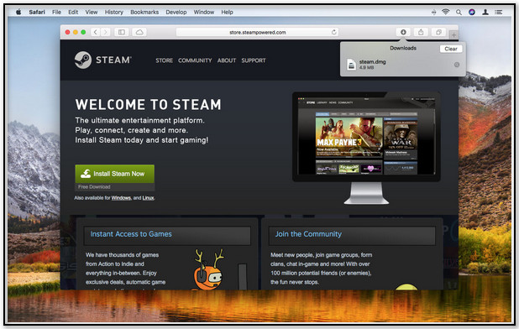Click the Siri icon in menu bar
This screenshot has width=519, height=329.
472,13
